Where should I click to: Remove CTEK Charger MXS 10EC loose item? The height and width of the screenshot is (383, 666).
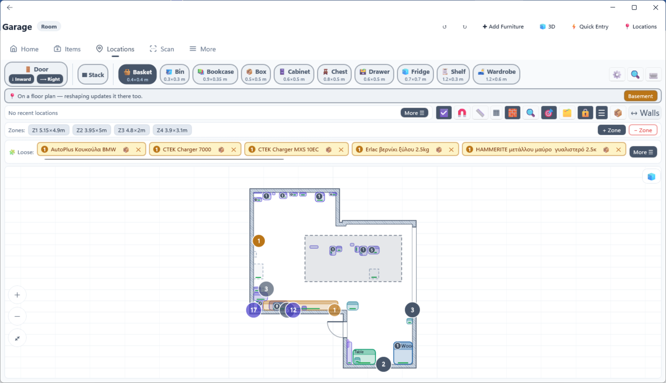341,149
